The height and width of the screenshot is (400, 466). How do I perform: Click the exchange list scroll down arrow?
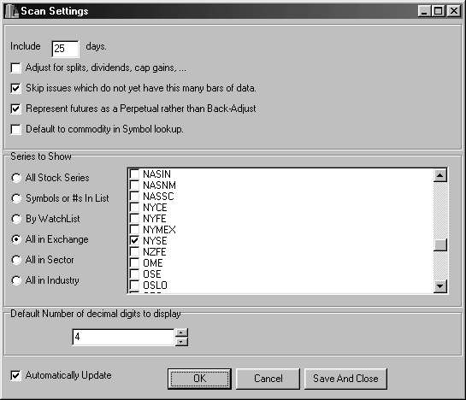(440, 286)
